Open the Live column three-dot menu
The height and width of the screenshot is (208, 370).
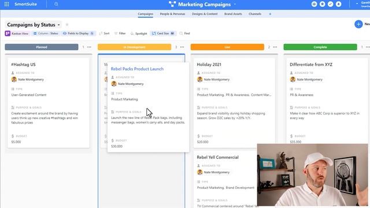click(275, 47)
